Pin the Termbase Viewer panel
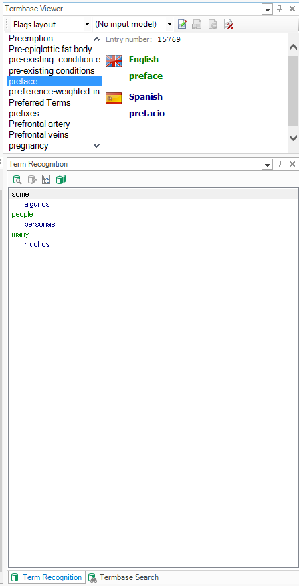Viewport: 299px width, 586px height. pyautogui.click(x=279, y=9)
